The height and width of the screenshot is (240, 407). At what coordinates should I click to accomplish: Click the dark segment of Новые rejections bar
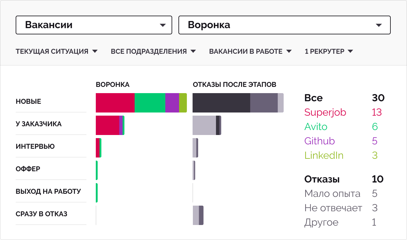tap(221, 103)
